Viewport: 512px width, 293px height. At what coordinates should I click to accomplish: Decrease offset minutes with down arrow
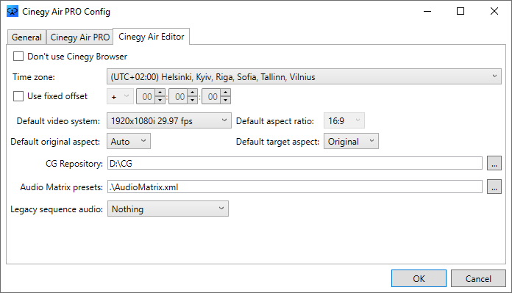pyautogui.click(x=193, y=100)
